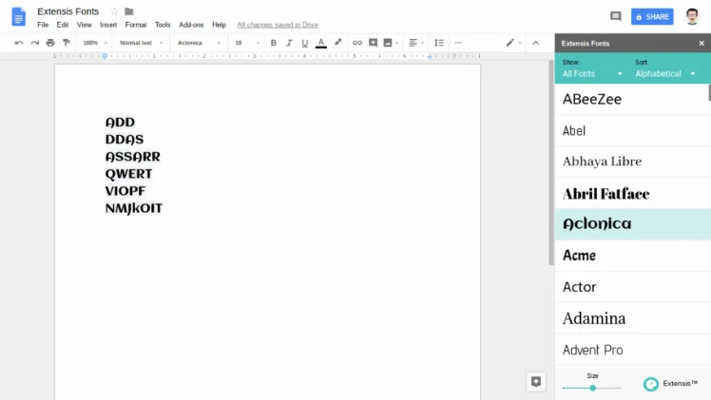Viewport: 711px width, 400px height.
Task: Click All changes saved in Drive link
Action: pos(278,25)
